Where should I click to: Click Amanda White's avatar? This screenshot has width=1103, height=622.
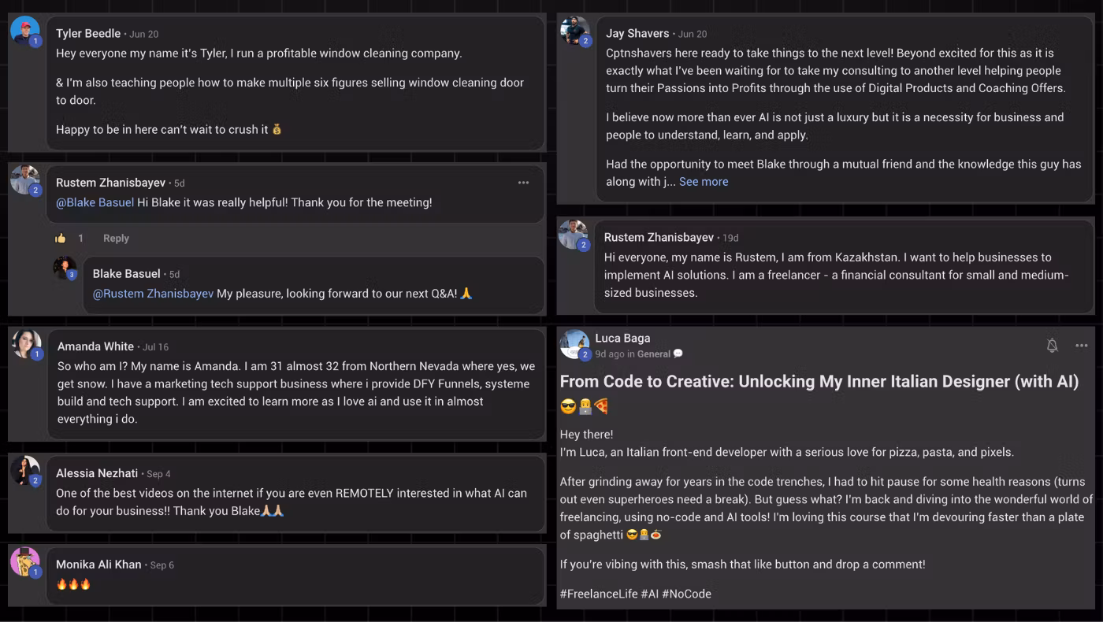pos(26,344)
